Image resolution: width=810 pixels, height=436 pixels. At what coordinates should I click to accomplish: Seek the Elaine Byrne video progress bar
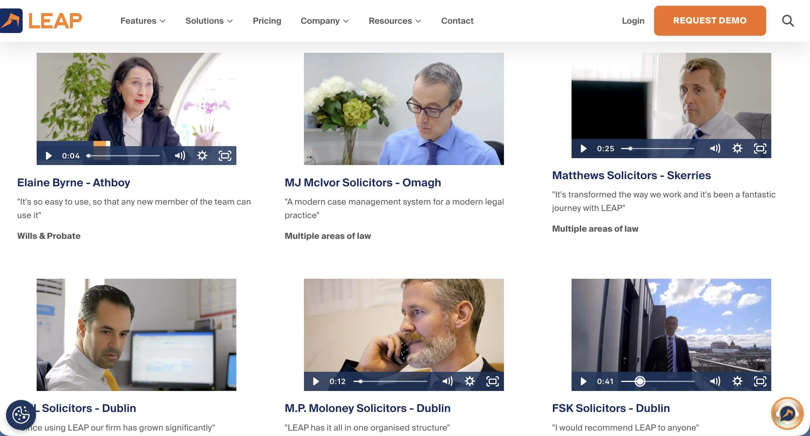(x=123, y=156)
